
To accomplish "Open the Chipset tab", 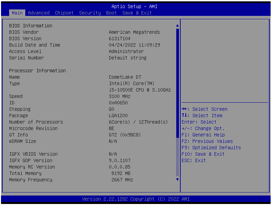I will [x=64, y=13].
